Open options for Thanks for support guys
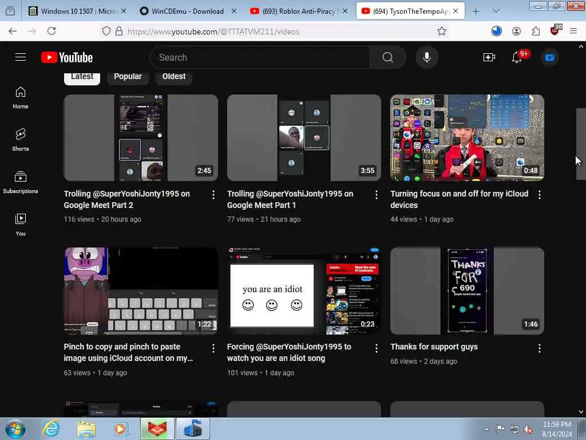The image size is (586, 440). point(539,348)
